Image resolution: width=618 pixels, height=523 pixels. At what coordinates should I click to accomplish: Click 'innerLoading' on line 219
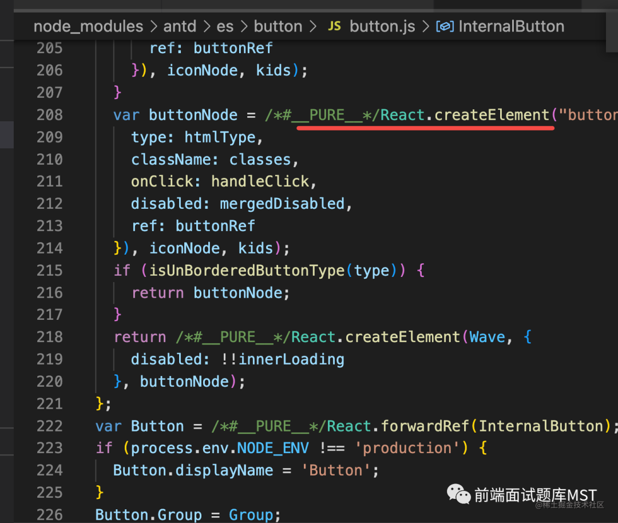tap(291, 359)
